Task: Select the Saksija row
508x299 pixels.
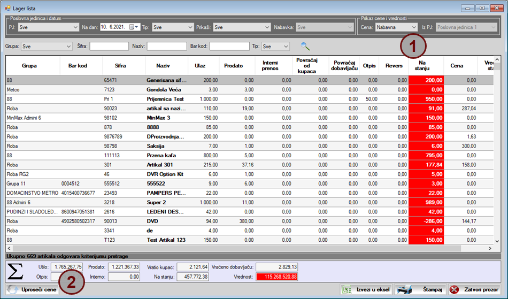Action: click(250, 146)
